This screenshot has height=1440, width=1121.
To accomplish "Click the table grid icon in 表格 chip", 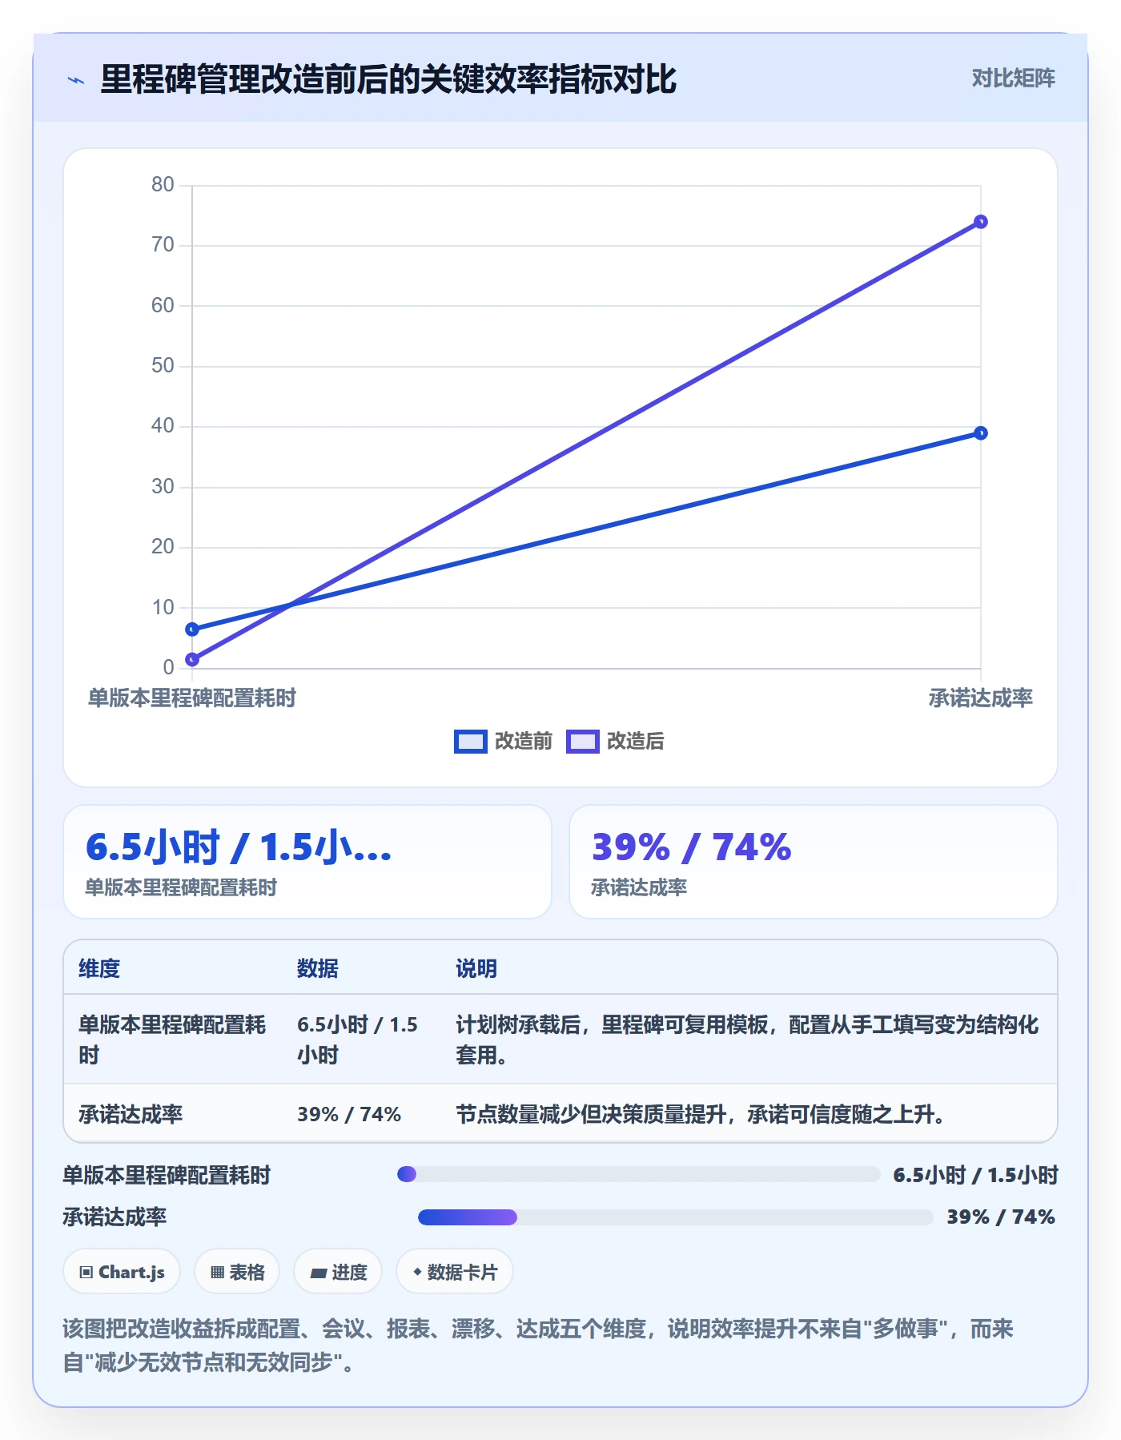I will tap(217, 1273).
